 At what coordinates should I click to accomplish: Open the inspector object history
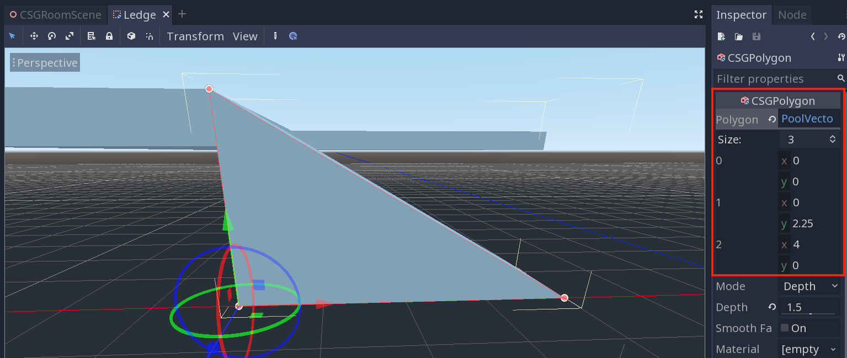point(841,36)
